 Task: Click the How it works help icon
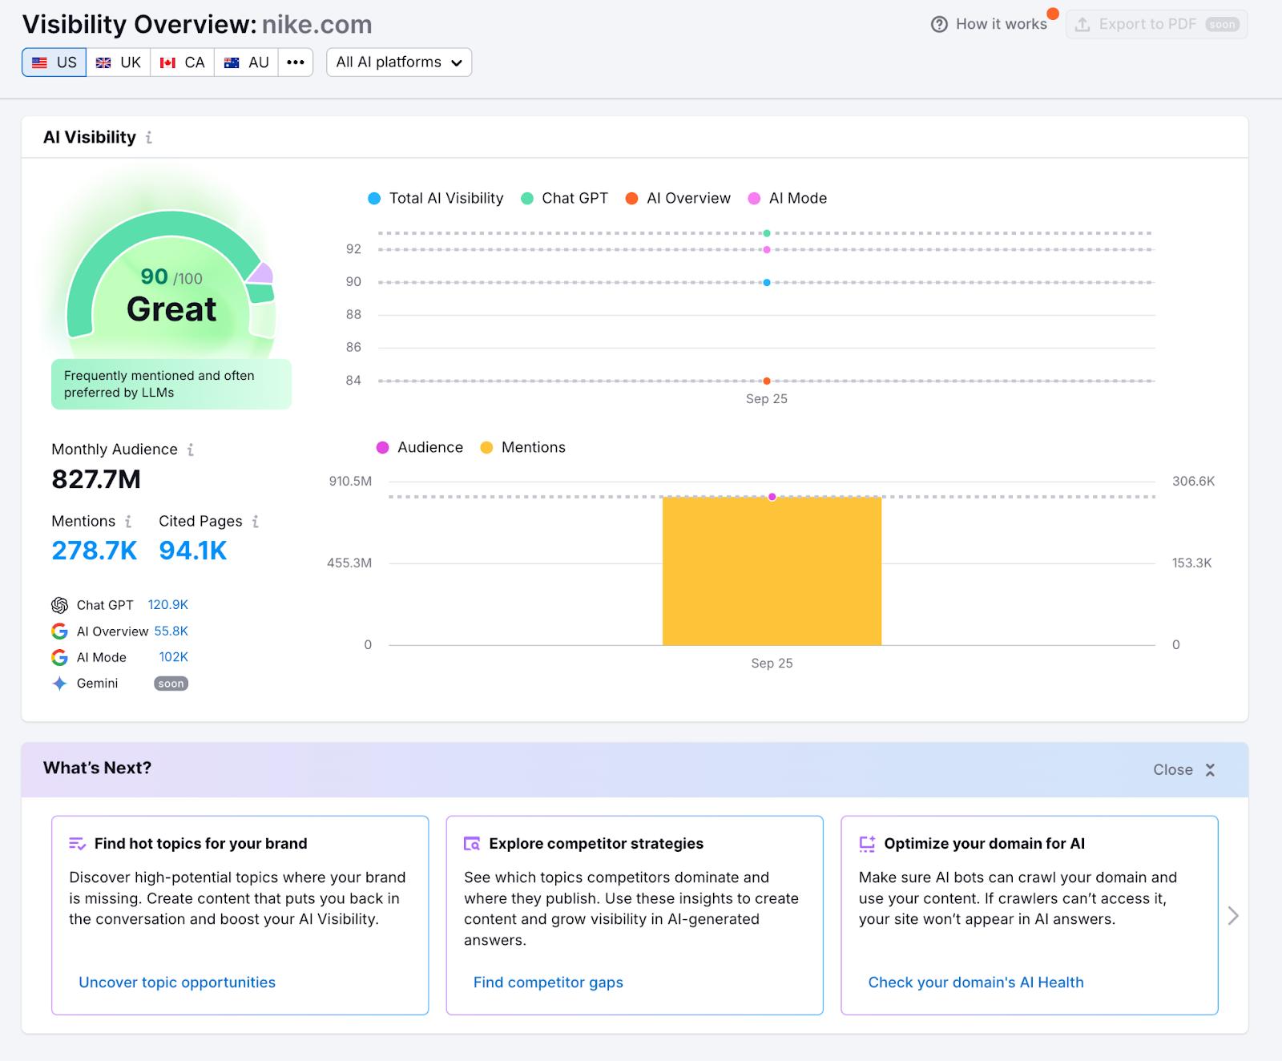(939, 25)
